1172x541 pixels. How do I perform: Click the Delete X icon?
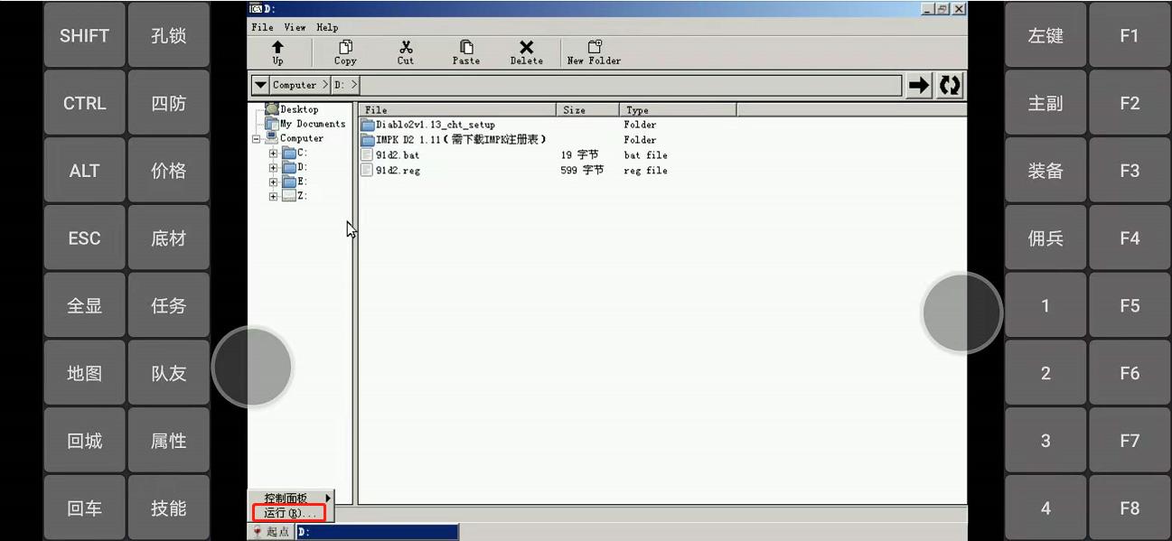[526, 47]
